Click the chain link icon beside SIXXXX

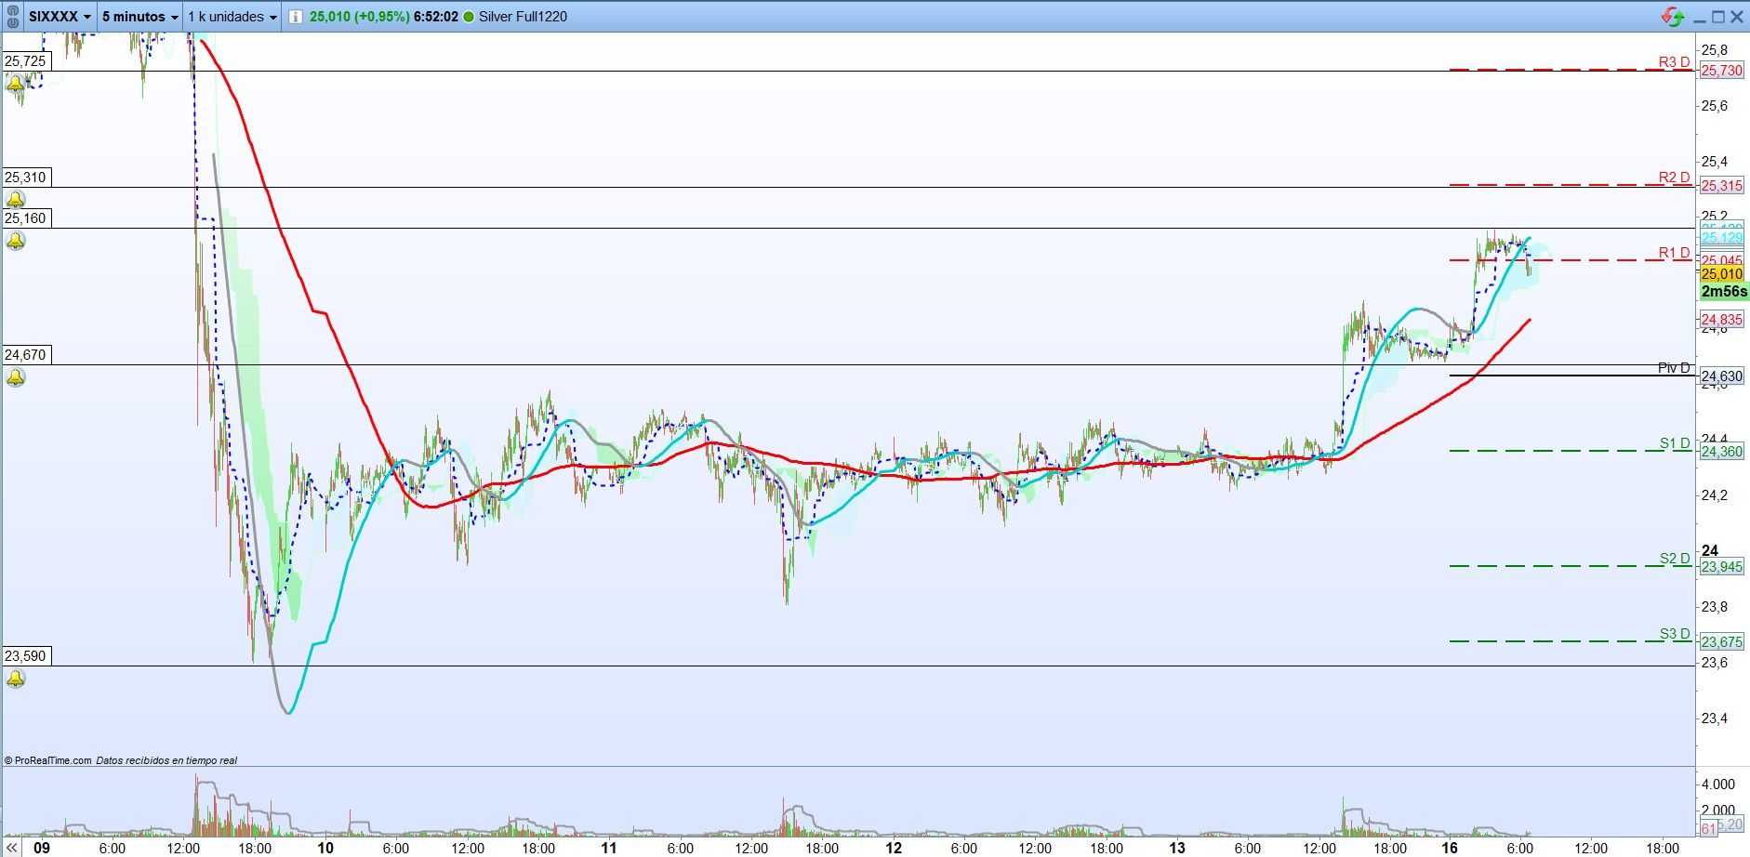13,16
